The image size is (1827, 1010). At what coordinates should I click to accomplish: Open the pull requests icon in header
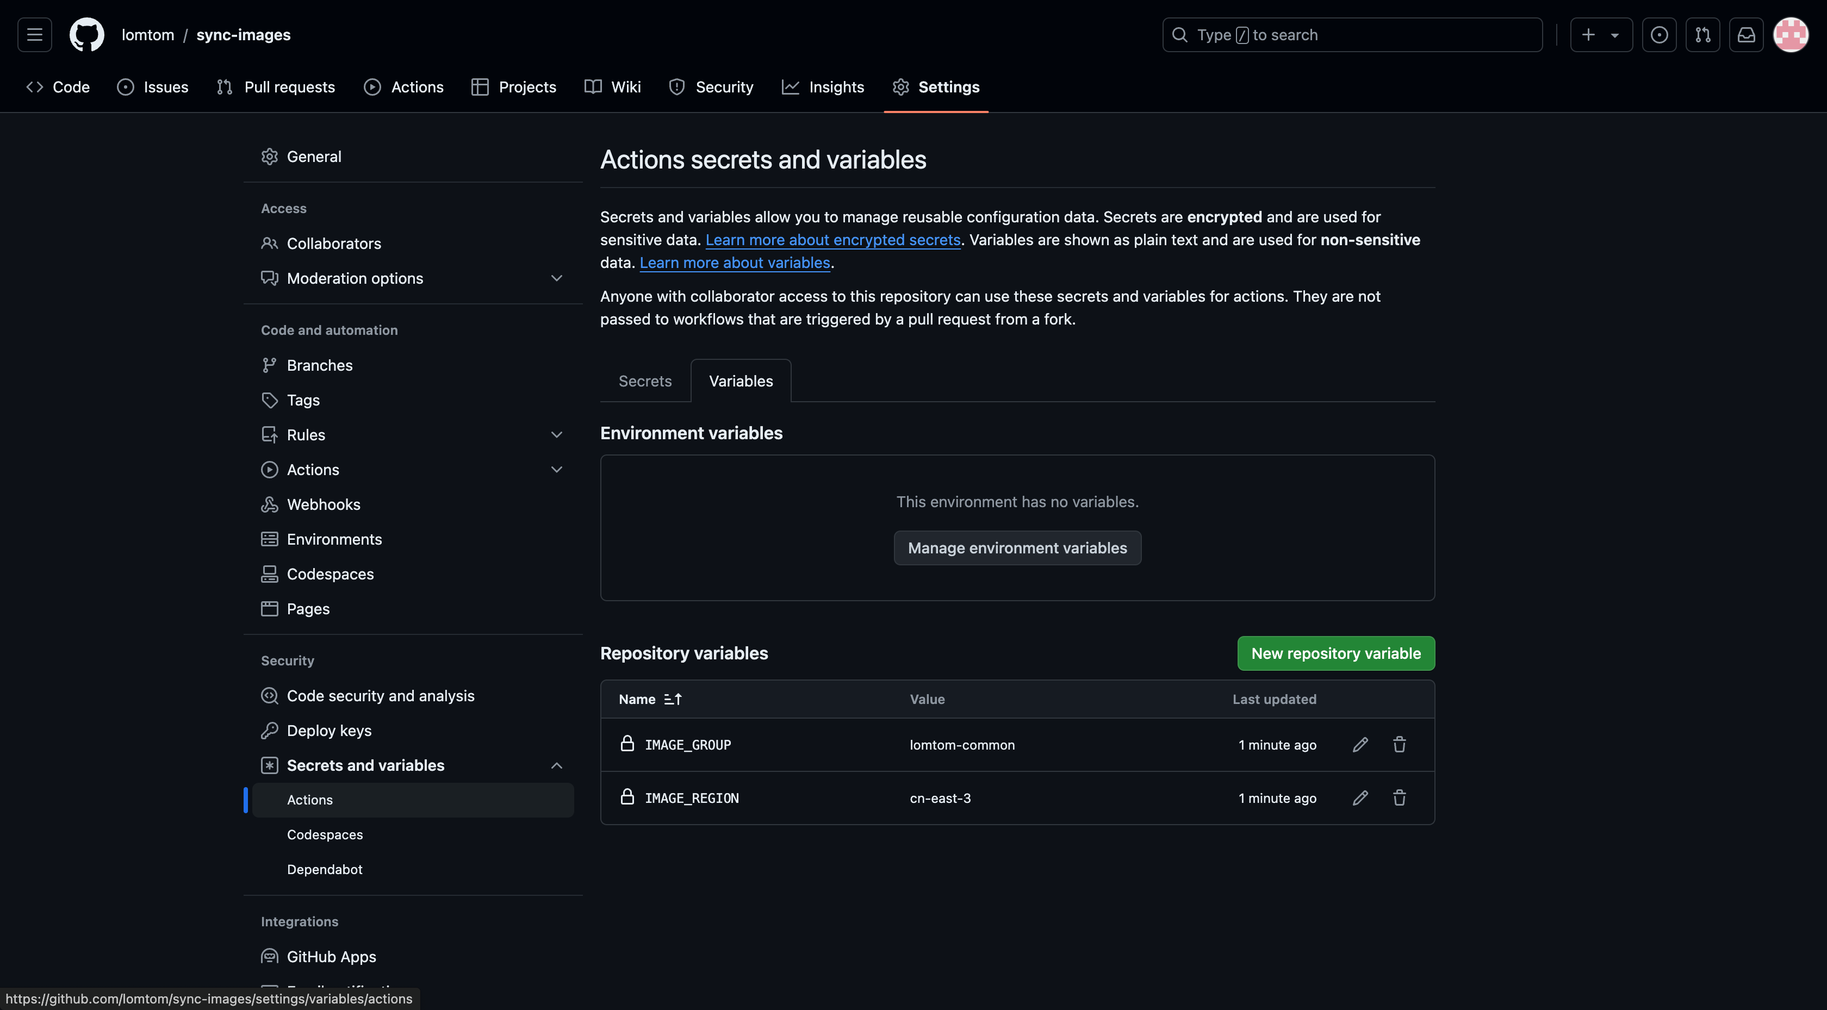1702,35
